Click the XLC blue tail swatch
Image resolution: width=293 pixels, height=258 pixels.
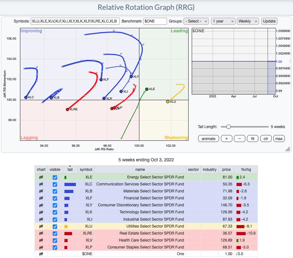coord(70,184)
